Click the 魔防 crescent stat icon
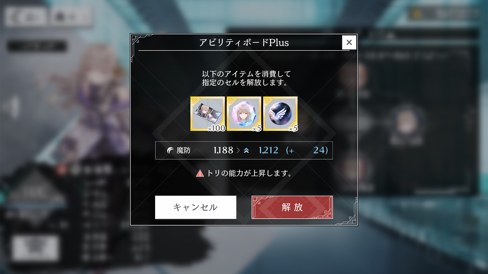 point(170,150)
